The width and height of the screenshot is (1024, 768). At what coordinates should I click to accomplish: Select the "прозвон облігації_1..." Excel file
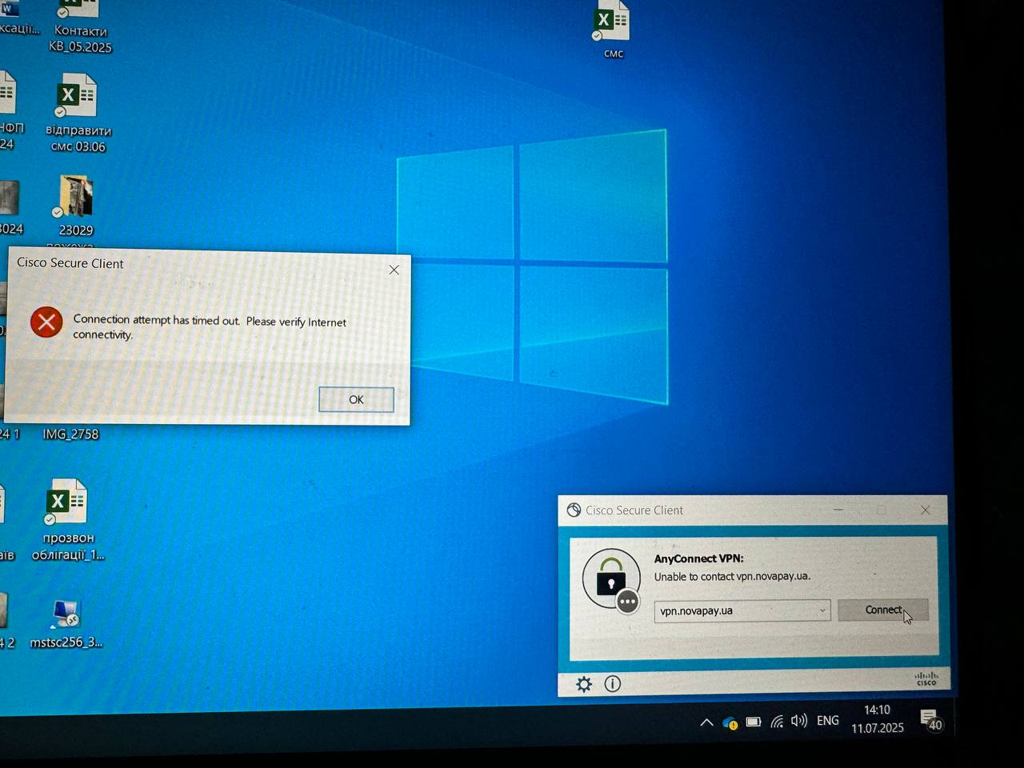(67, 519)
